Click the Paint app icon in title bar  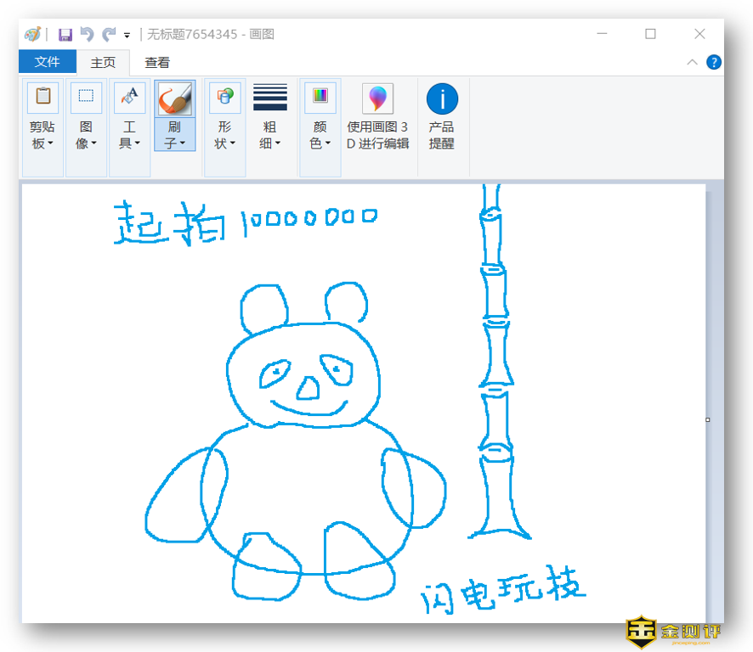point(33,35)
